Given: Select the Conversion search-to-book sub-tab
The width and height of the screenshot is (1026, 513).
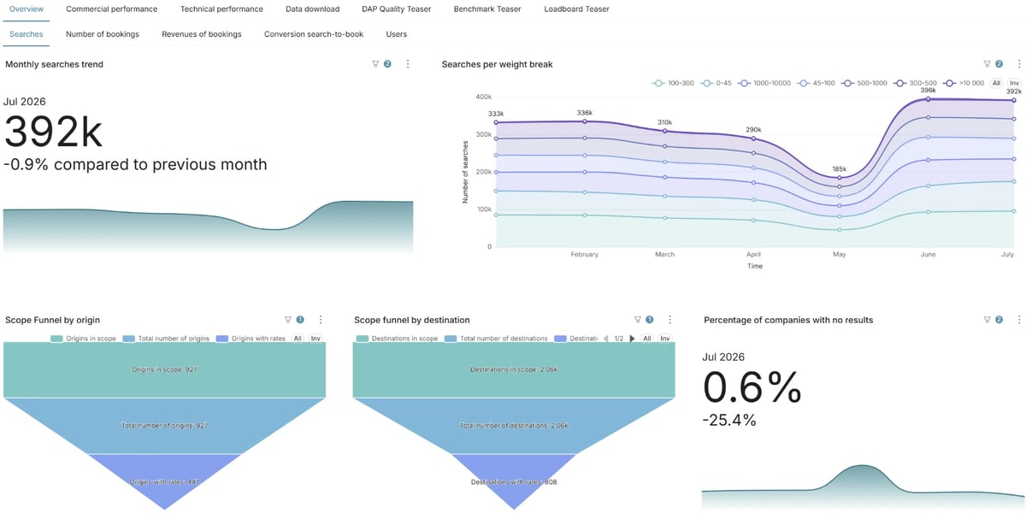Looking at the screenshot, I should click(314, 34).
